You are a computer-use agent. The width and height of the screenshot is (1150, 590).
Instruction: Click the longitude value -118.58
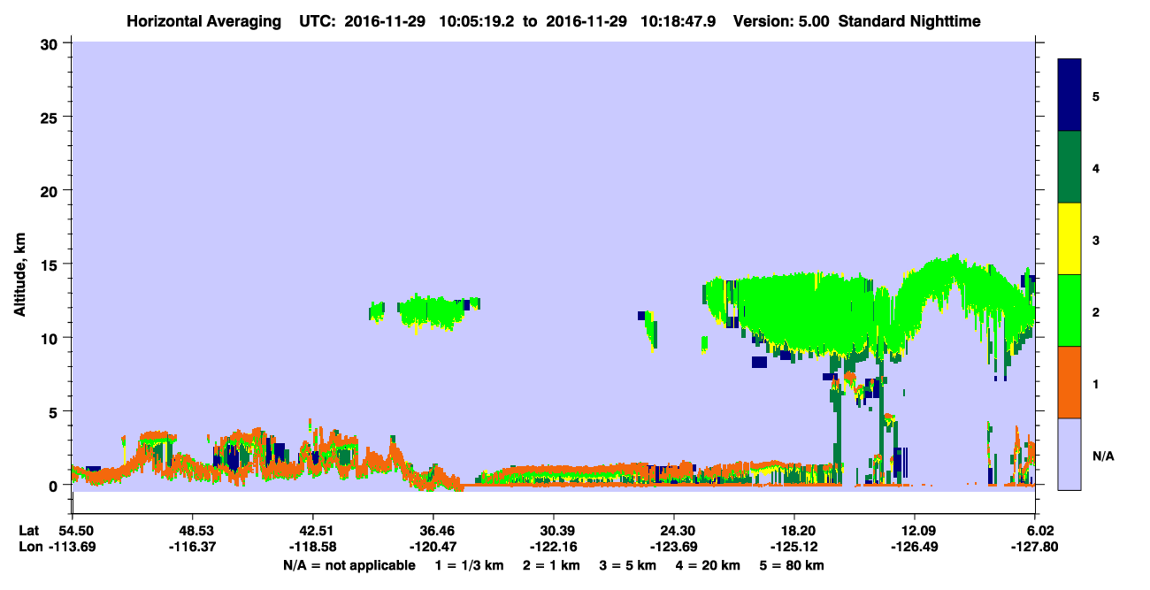313,547
